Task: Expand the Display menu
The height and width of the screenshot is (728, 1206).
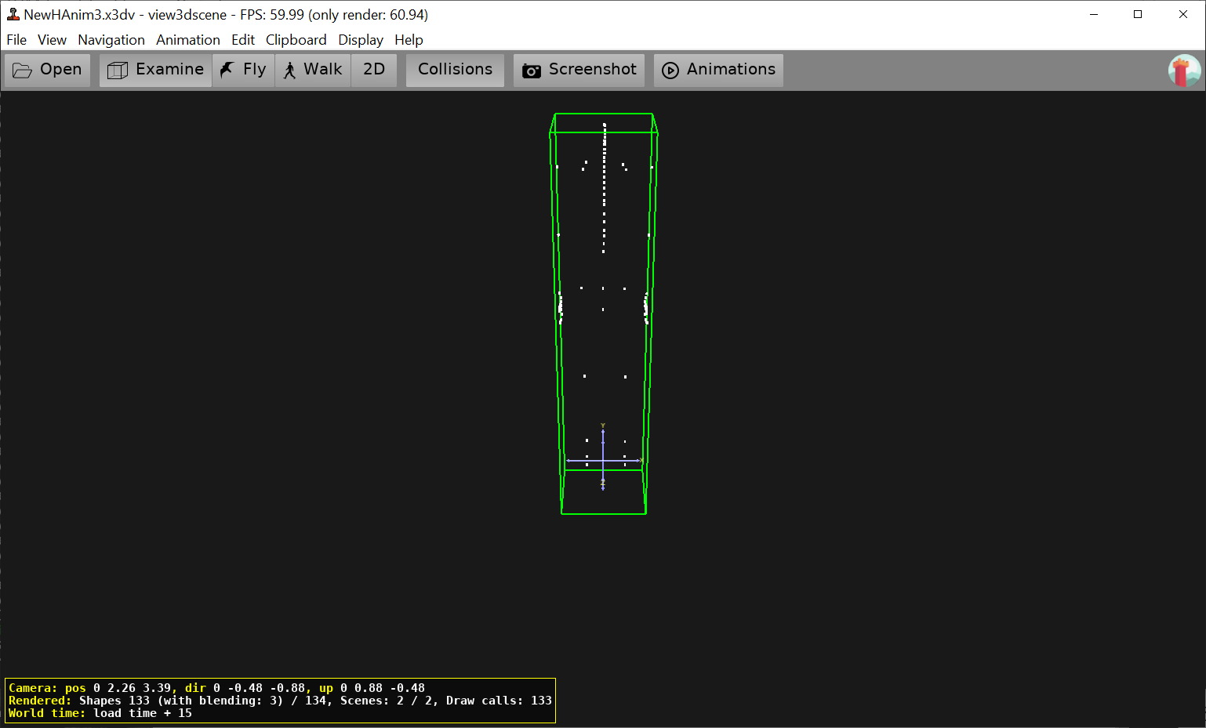Action: click(x=361, y=40)
